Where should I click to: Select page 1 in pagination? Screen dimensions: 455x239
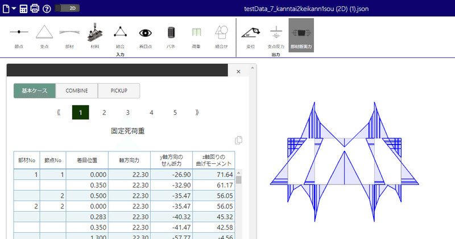80,112
